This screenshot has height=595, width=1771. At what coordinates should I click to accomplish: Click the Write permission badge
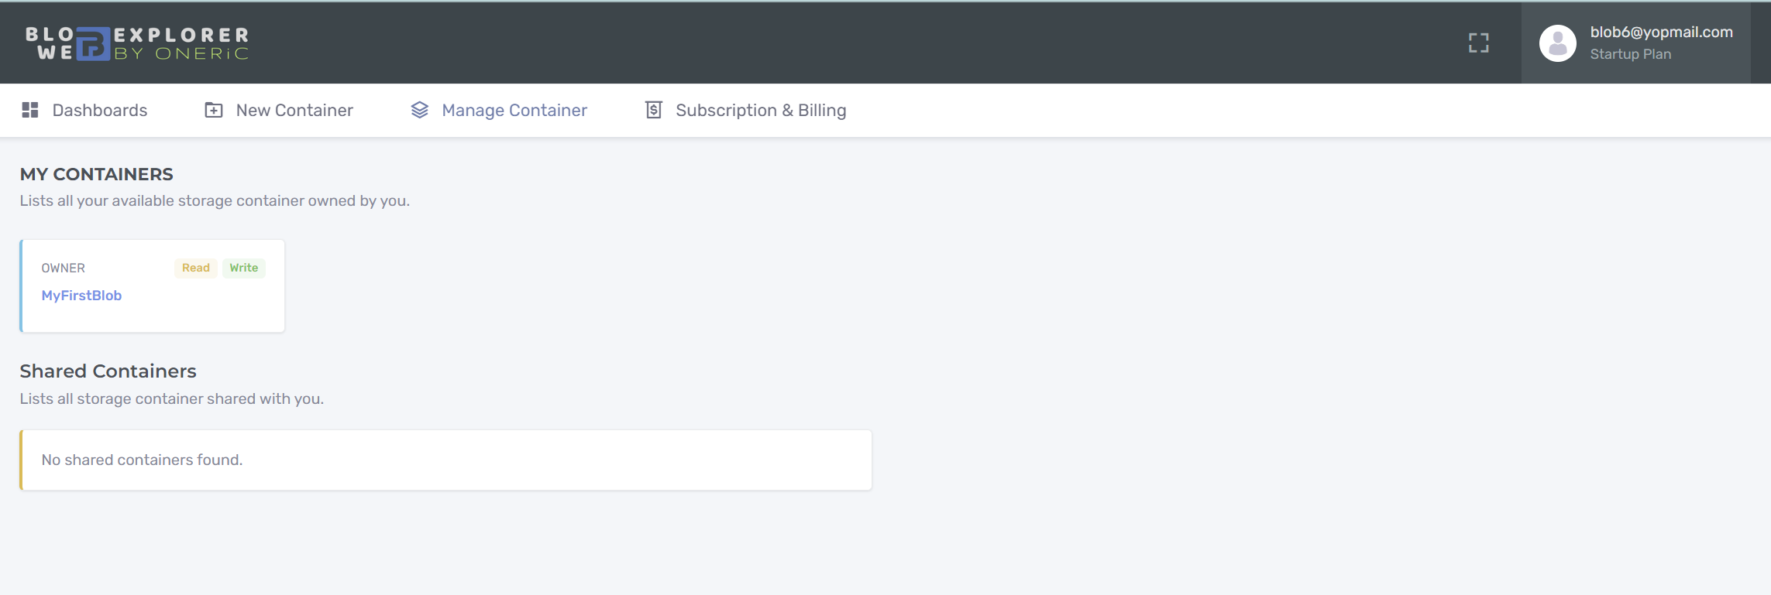pos(244,268)
